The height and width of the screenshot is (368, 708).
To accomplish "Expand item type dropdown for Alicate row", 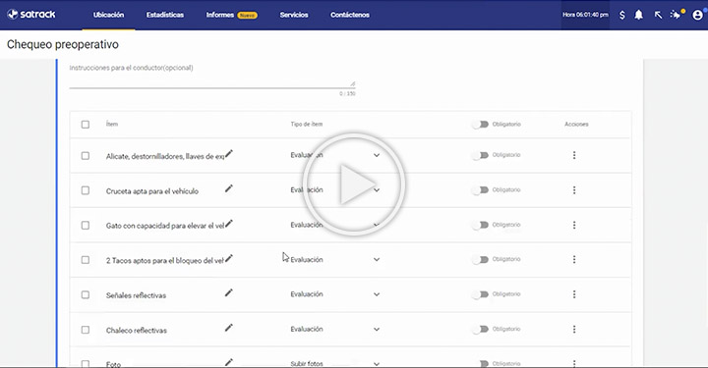I will pos(377,155).
